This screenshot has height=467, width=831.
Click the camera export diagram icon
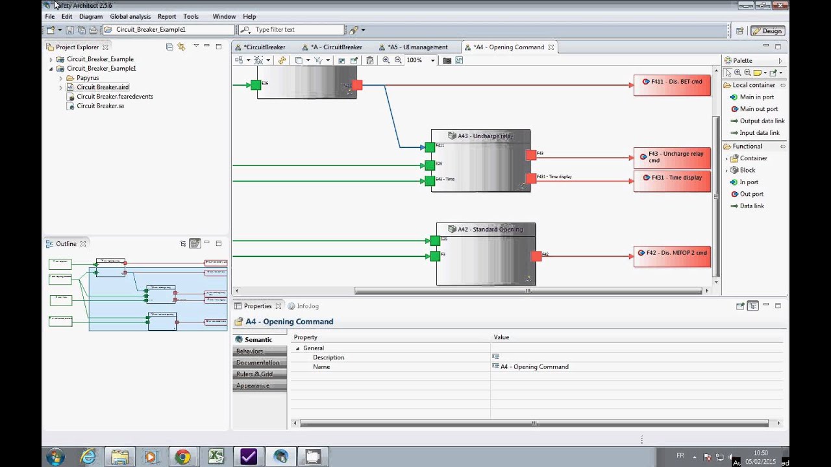[x=447, y=60]
